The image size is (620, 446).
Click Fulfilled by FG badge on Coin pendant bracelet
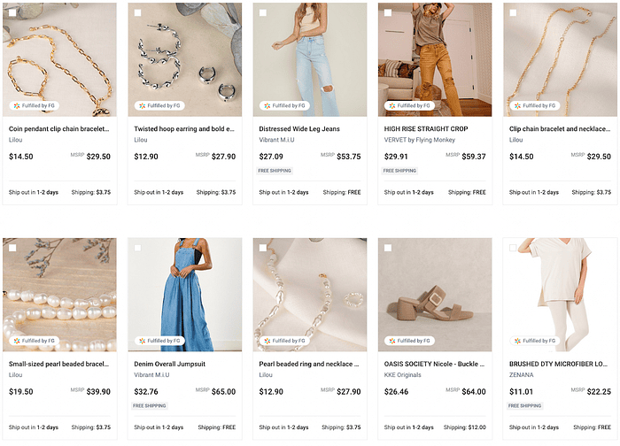point(35,105)
